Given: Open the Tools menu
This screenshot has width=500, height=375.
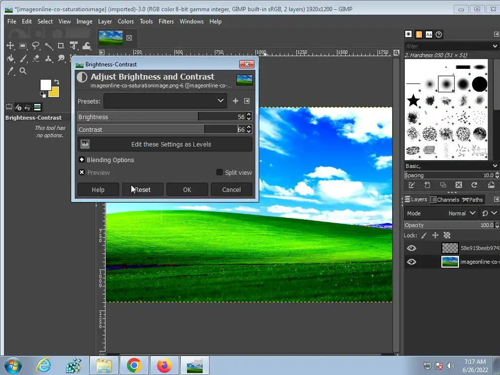Looking at the screenshot, I should (146, 21).
